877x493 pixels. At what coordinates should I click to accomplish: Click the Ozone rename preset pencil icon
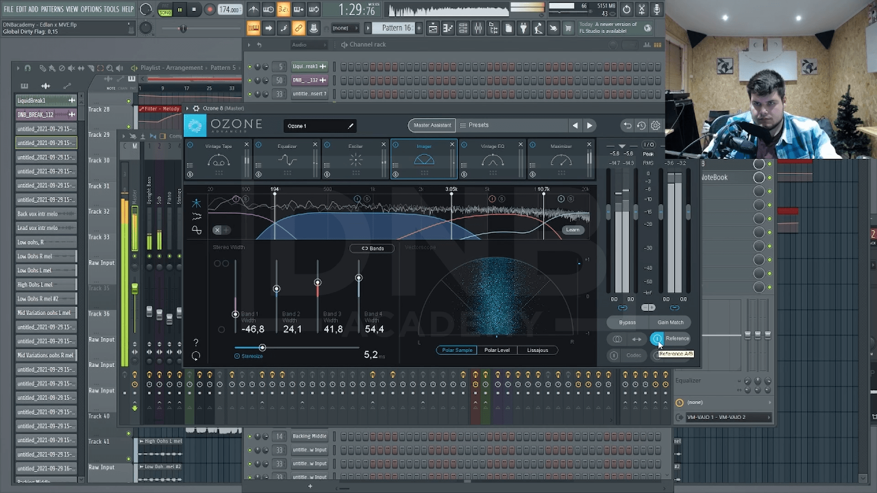(350, 126)
